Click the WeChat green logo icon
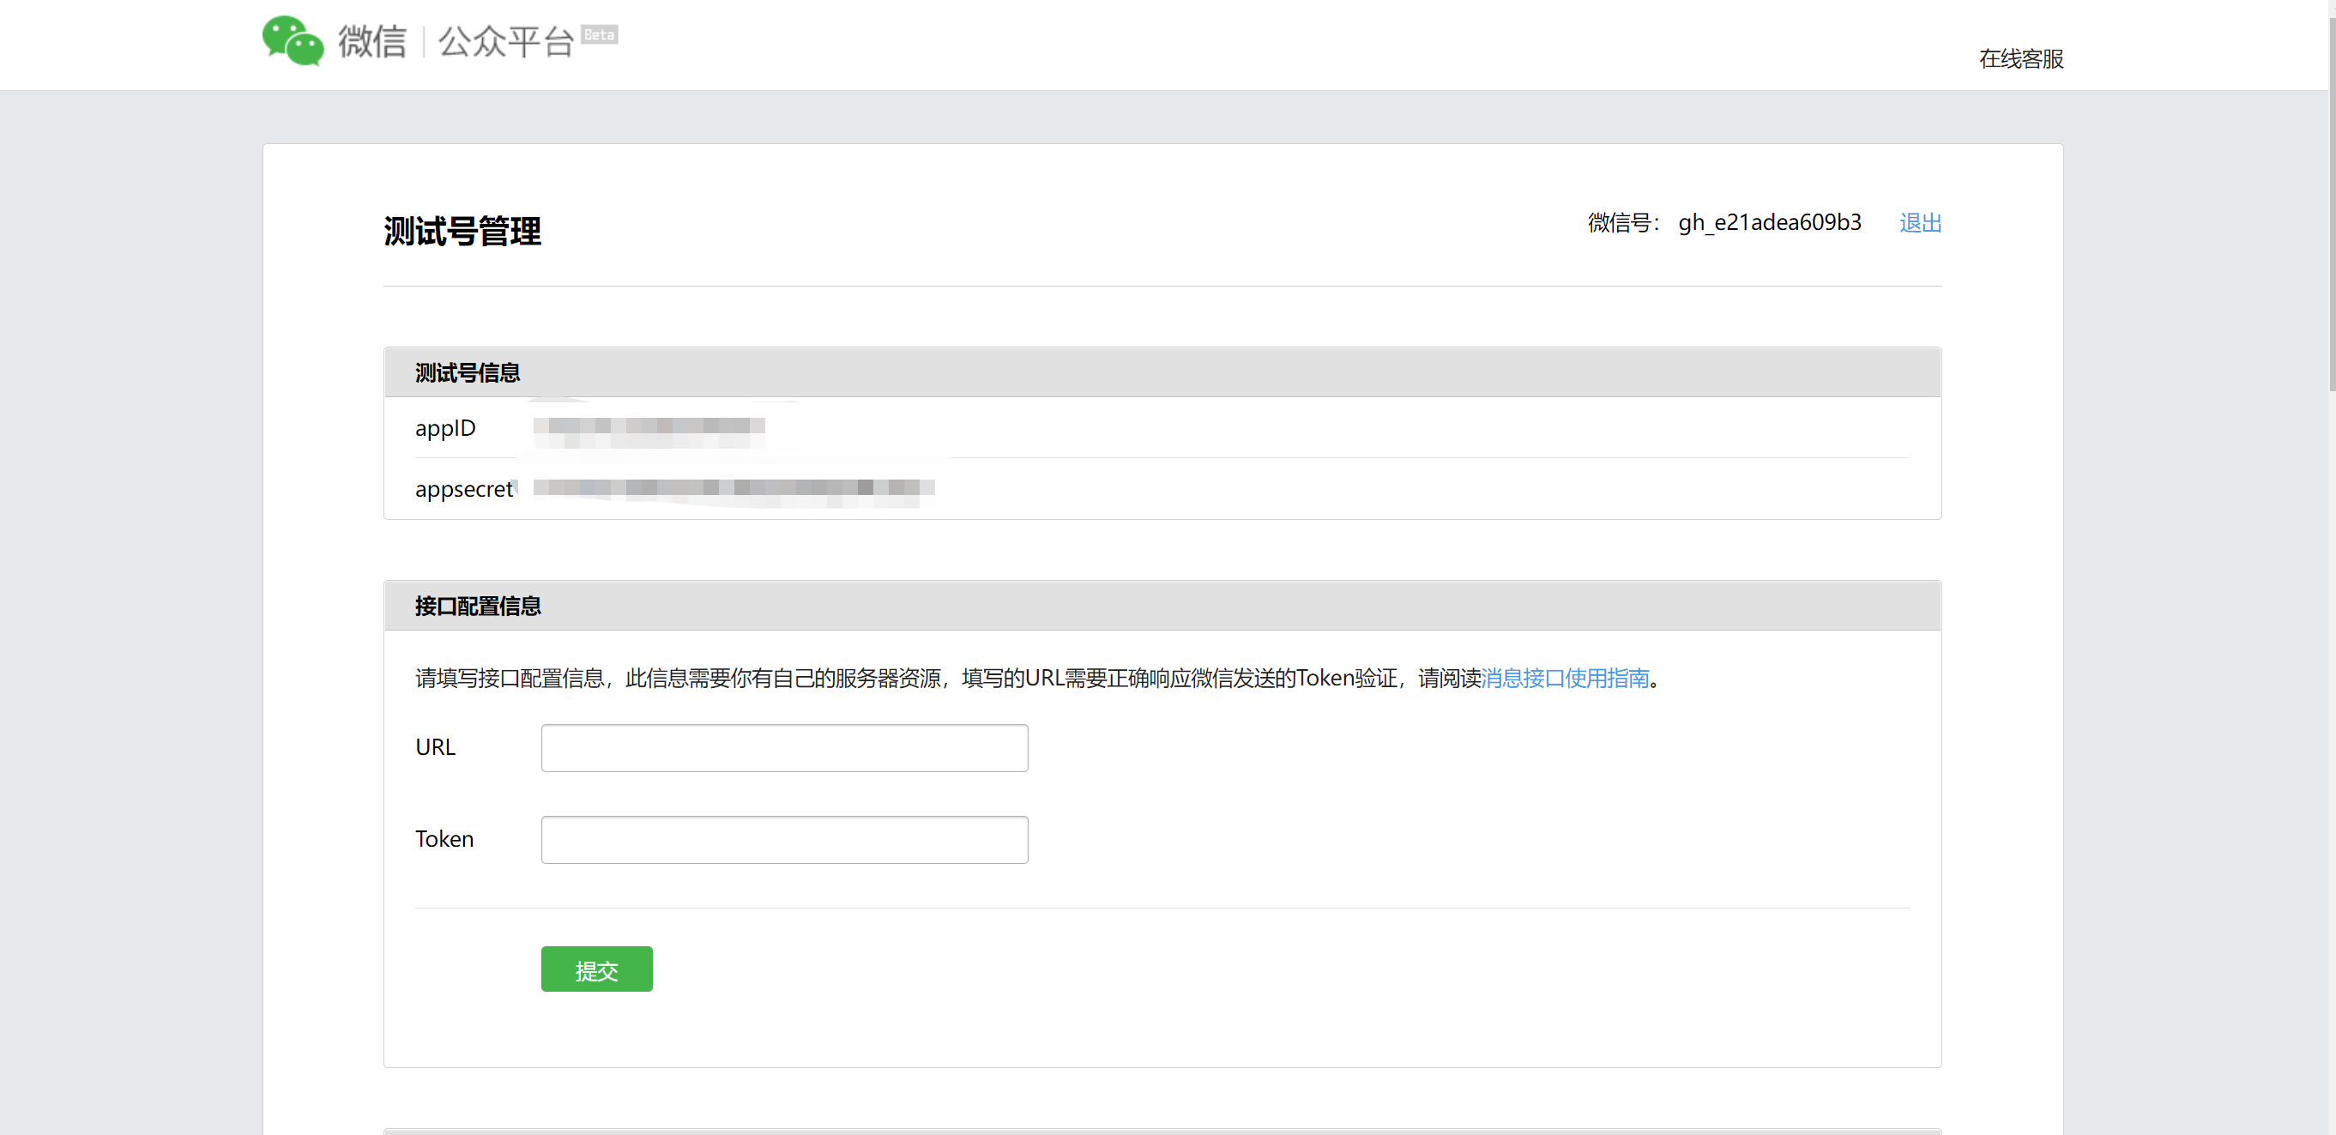This screenshot has width=2336, height=1135. (293, 39)
